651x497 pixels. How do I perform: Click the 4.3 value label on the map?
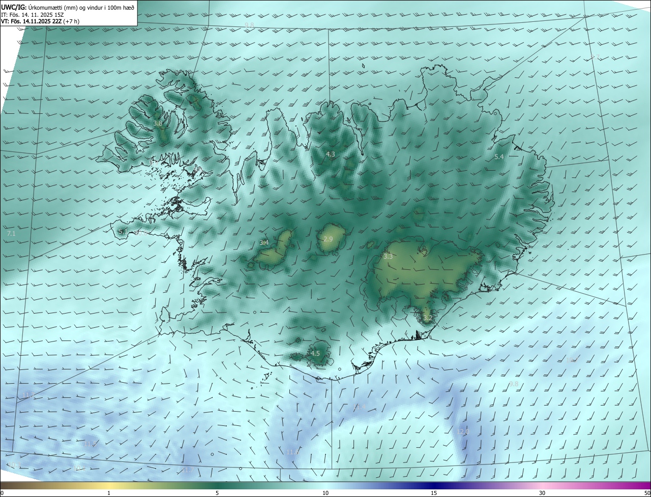click(331, 154)
